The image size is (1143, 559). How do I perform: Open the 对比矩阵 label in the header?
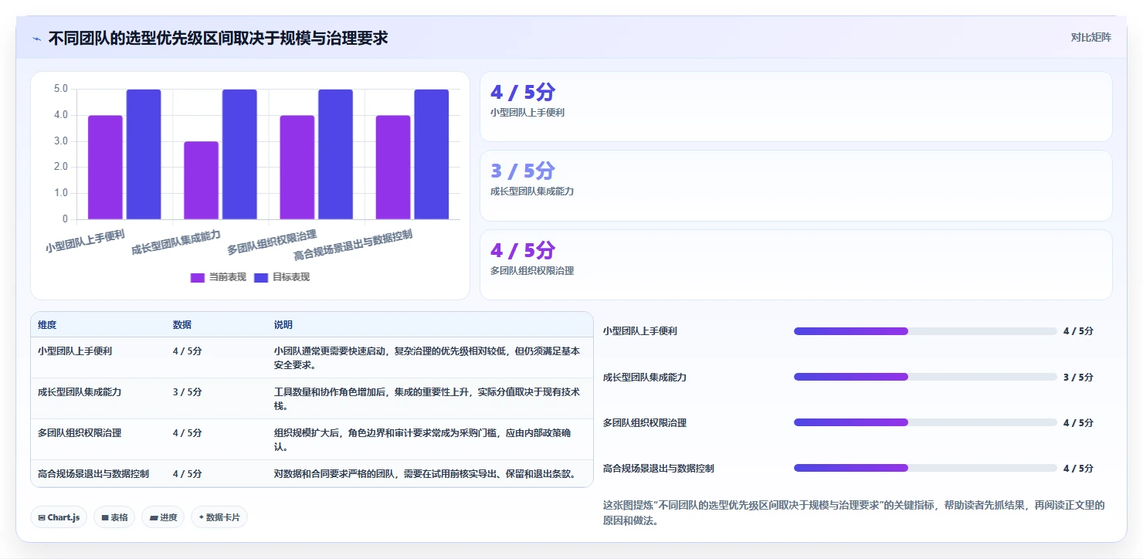pyautogui.click(x=1091, y=37)
